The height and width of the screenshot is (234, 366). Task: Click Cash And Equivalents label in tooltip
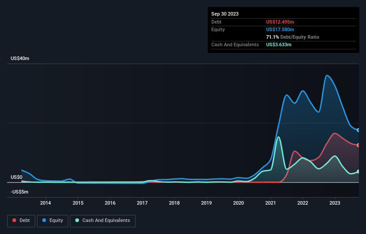[x=235, y=44]
